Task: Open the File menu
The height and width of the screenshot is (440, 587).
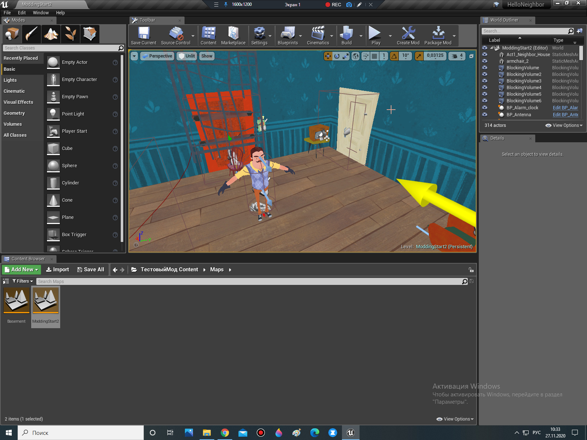Action: [7, 12]
